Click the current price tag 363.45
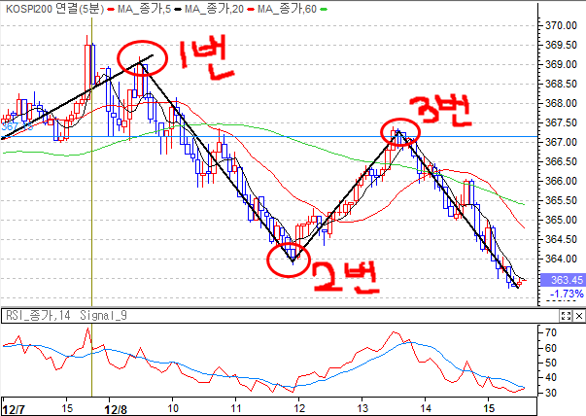The image size is (586, 416). tap(562, 280)
